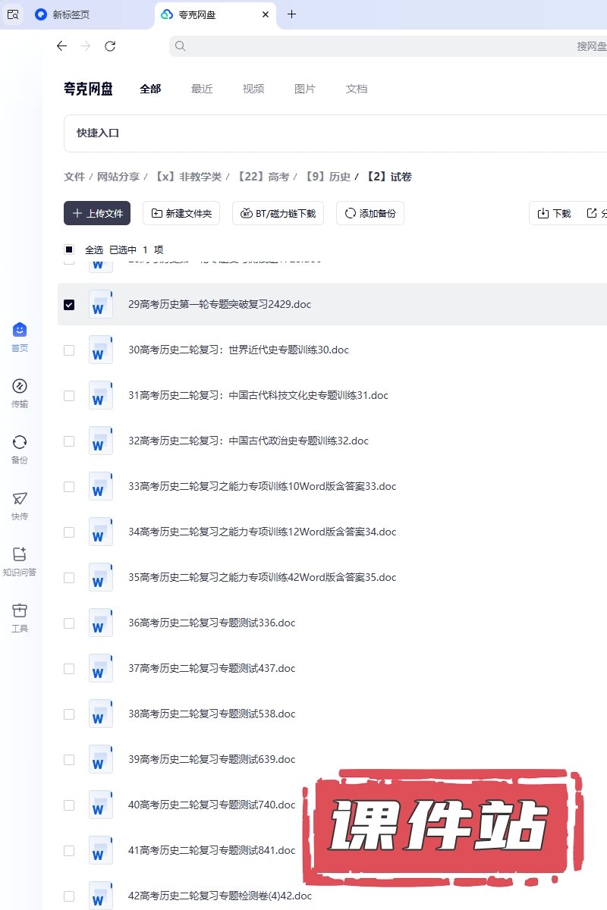Screen dimensions: 607x910
Task: Click the 新建文件夹 button
Action: point(181,214)
